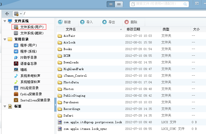Click the New (新建) folder button
Image resolution: width=206 pixels, height=134 pixels.
pos(64,22)
